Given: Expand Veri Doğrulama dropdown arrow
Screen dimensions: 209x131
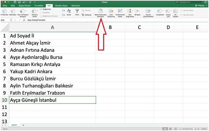Looking at the screenshot, I should (133, 11).
